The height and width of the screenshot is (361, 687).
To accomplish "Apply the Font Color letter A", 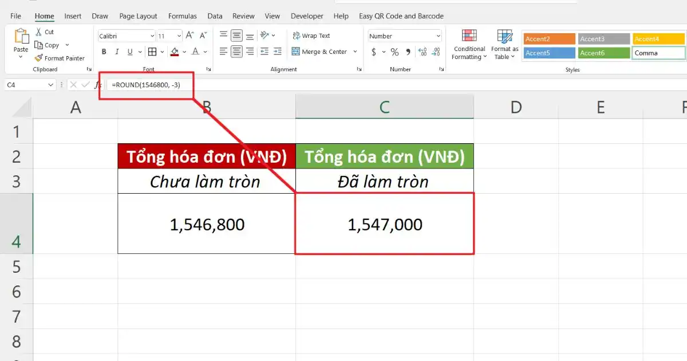I will click(195, 52).
